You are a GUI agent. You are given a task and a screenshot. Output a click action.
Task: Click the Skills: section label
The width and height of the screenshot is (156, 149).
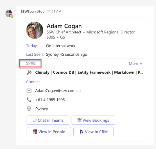coord(31,63)
